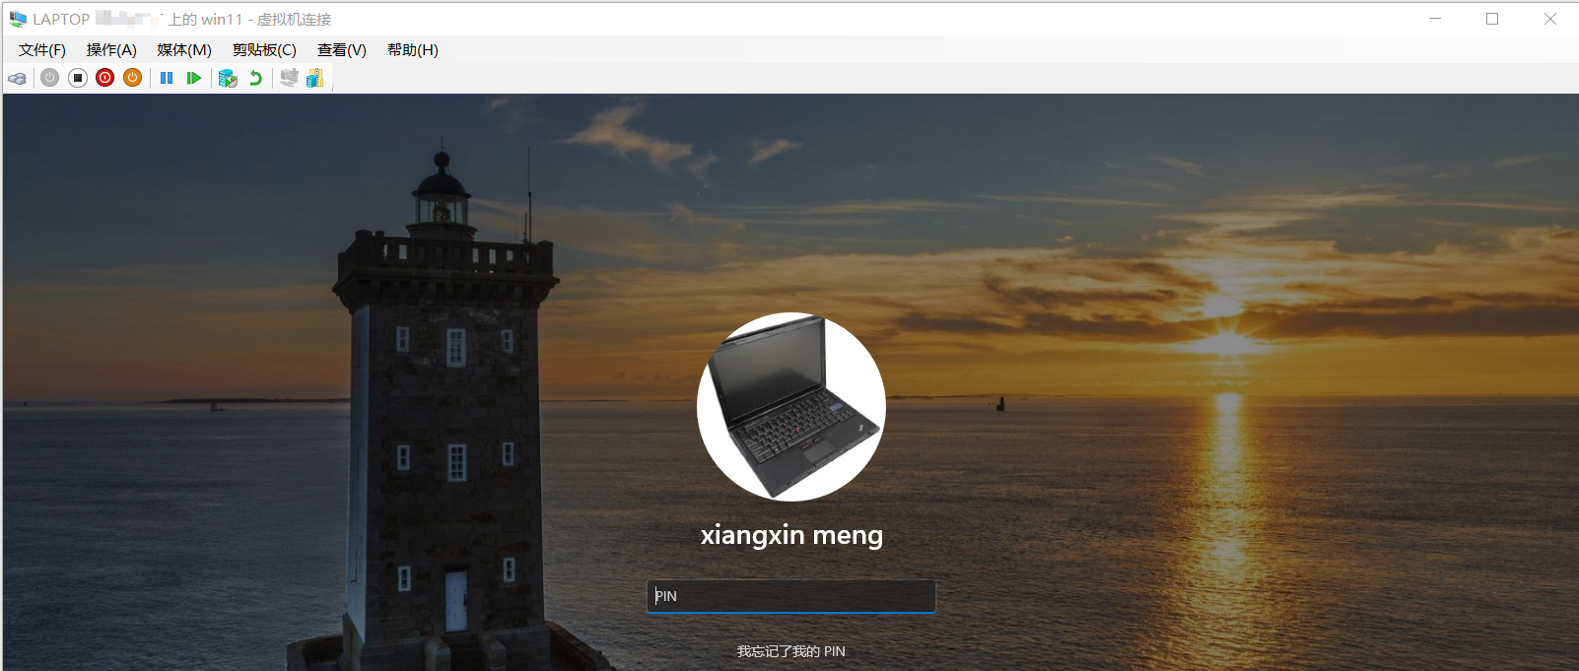This screenshot has width=1579, height=671.
Task: Click the 我忘记了我的 PIN link
Action: tap(790, 651)
